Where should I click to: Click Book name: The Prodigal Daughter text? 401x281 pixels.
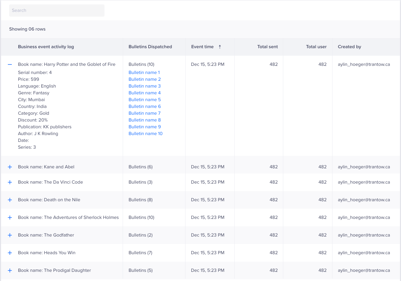[55, 270]
